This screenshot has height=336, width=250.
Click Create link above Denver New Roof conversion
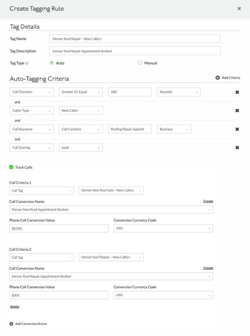click(208, 201)
